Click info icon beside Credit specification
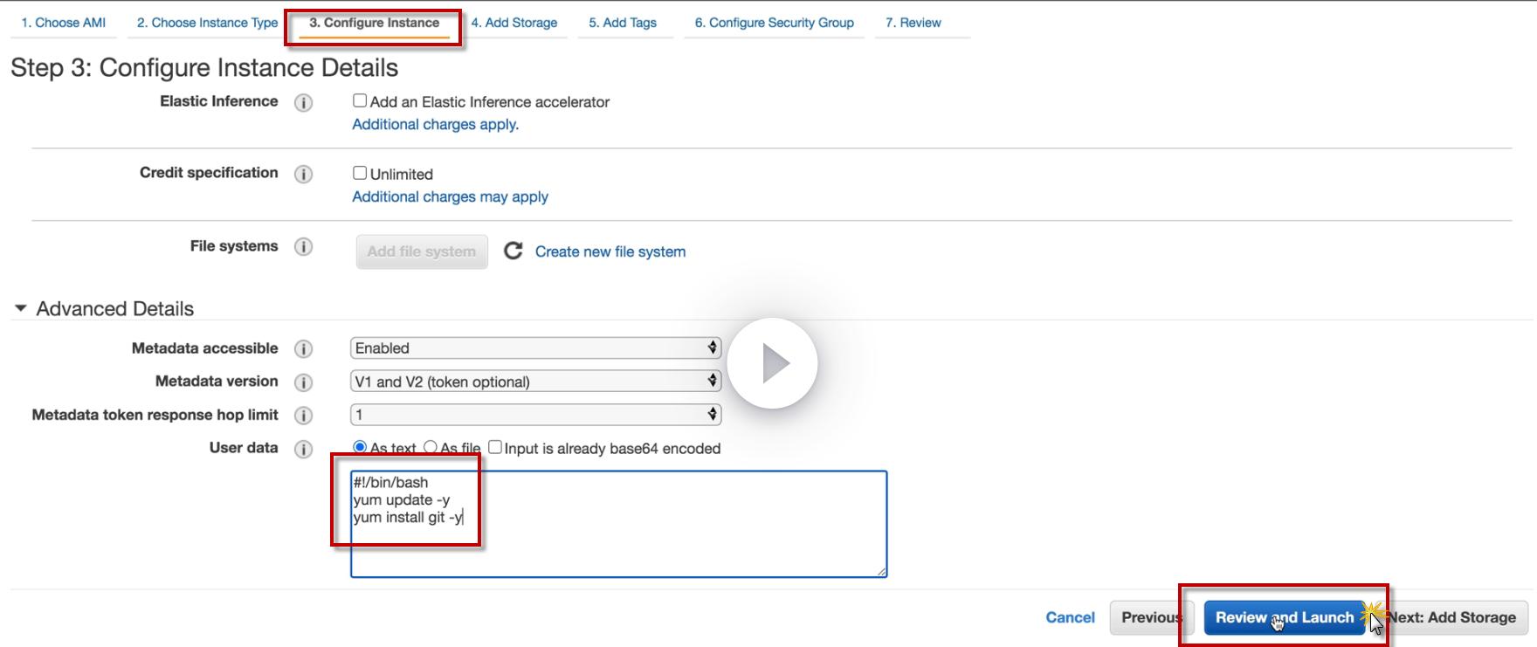Image resolution: width=1537 pixels, height=647 pixels. 303,174
